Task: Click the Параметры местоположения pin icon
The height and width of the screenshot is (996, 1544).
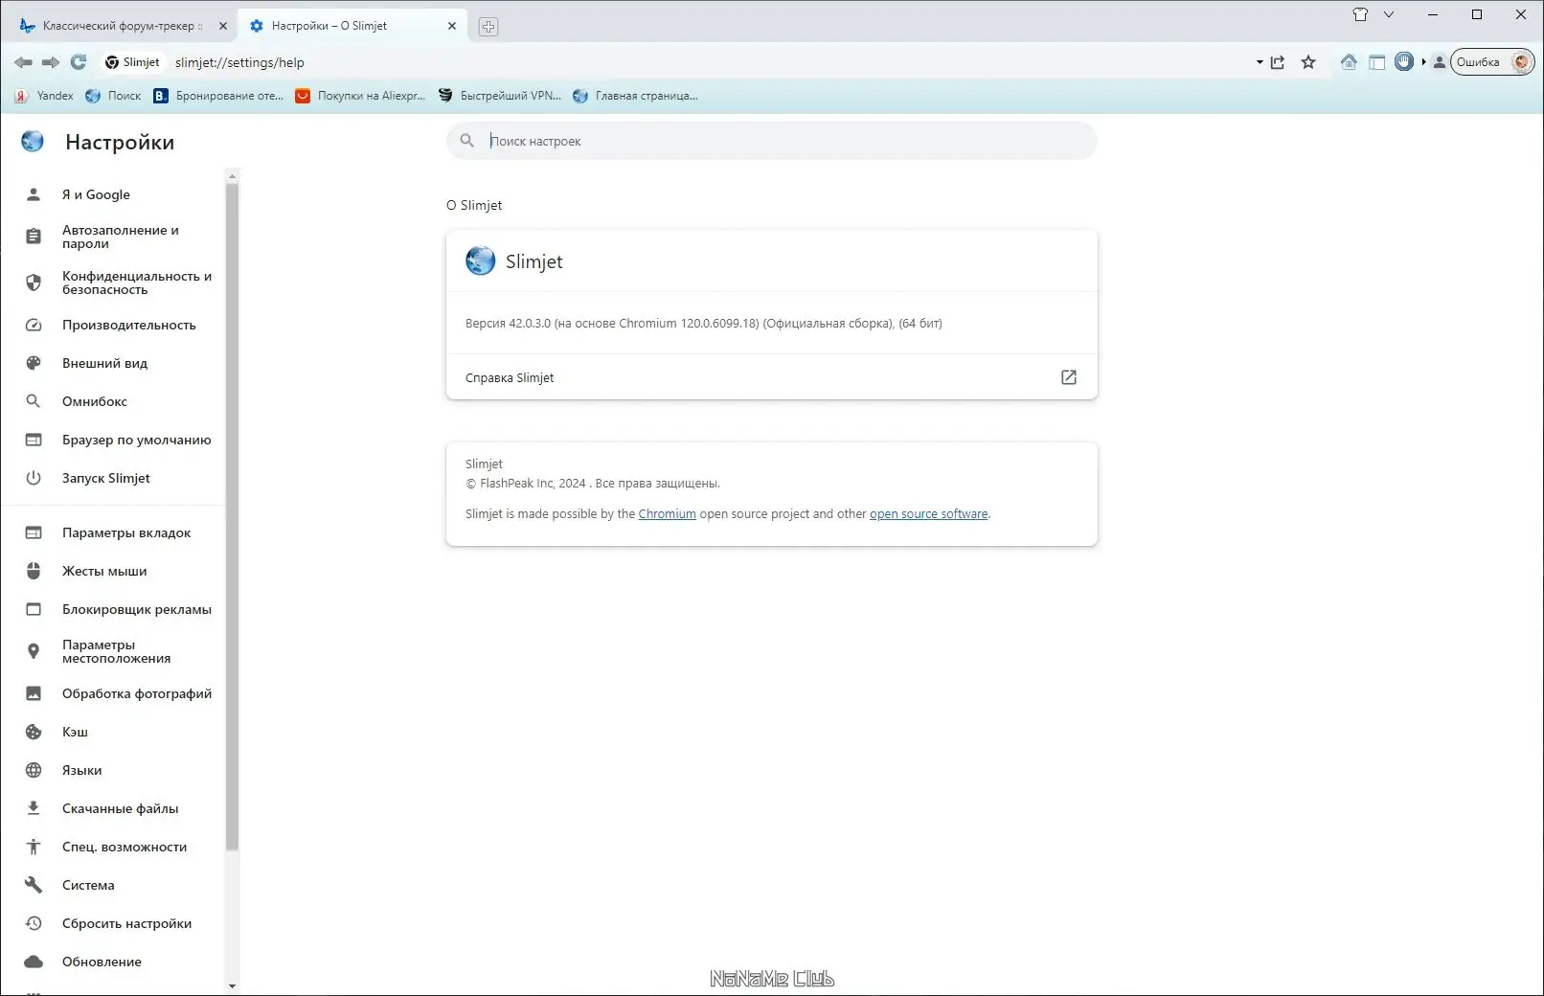Action: click(34, 651)
